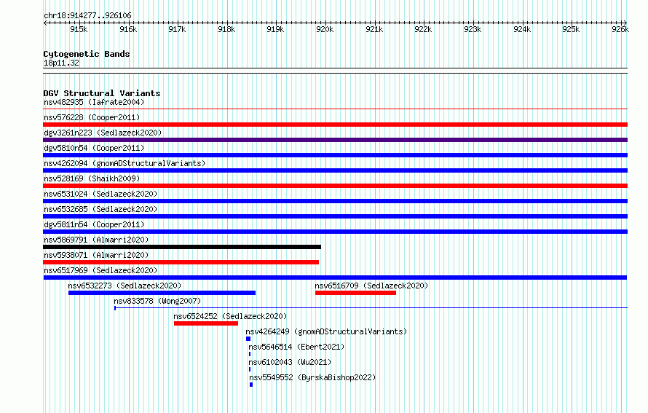
Task: Open the nsv6517969 (Sedlazeck2020) label
Action: click(100, 270)
